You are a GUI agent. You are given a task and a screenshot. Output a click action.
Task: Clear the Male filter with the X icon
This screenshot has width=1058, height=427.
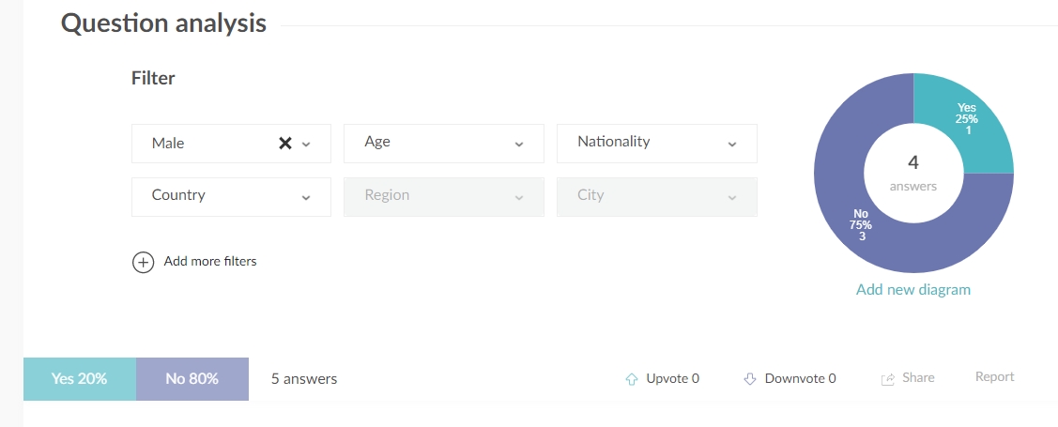click(x=285, y=144)
